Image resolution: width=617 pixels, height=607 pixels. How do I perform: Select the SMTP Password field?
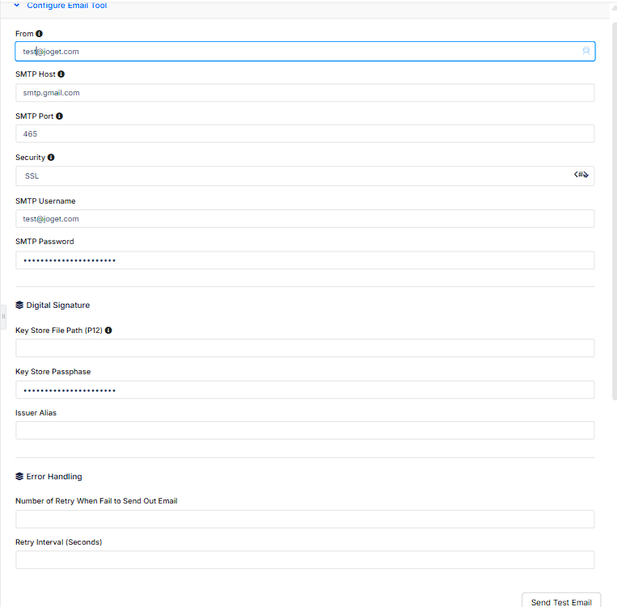[x=305, y=260]
